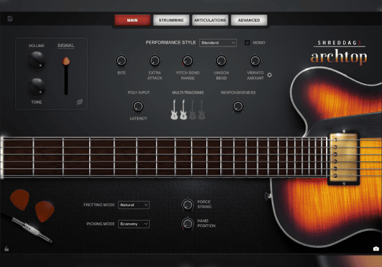Click the PITCH BEND RANGE knob
Image resolution: width=382 pixels, height=267 pixels.
tap(188, 60)
